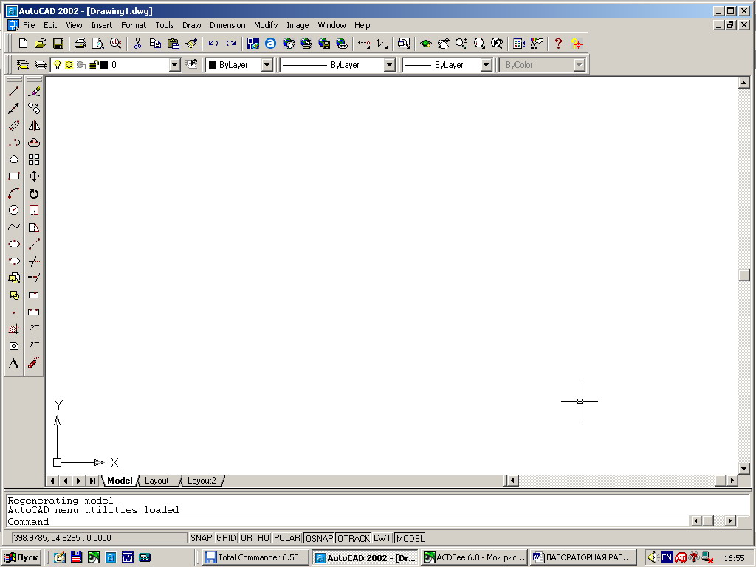
Task: Switch to the Layout1 tab
Action: (158, 481)
